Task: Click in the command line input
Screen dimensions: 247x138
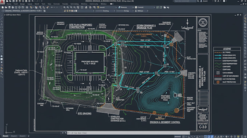Action: tap(128, 133)
